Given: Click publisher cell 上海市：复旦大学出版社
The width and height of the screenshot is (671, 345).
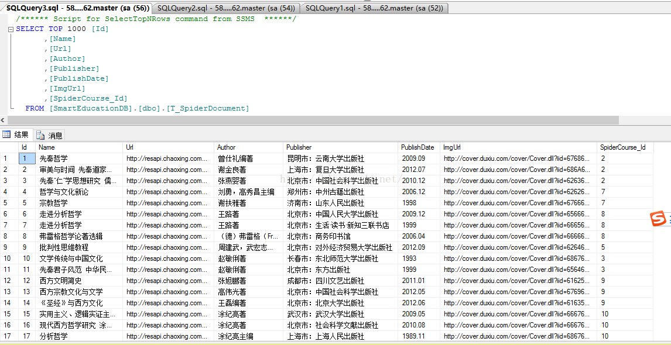Looking at the screenshot, I should click(341, 170).
